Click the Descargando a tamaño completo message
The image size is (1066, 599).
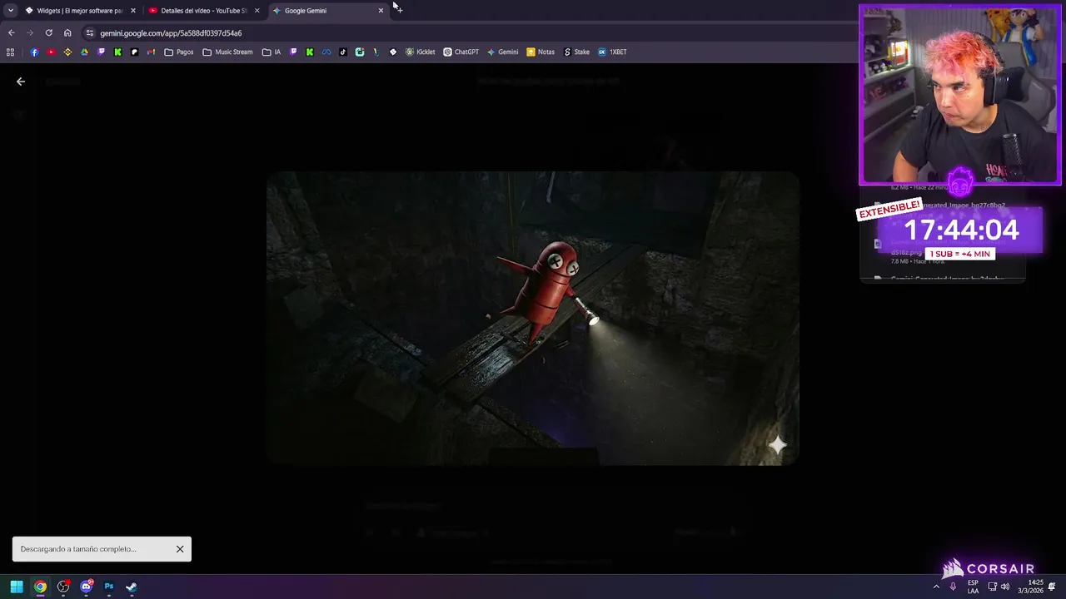pyautogui.click(x=78, y=549)
